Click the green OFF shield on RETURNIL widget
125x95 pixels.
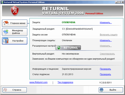tap(59, 48)
